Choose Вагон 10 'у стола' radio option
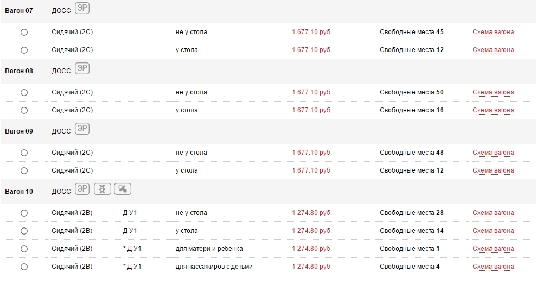 pos(24,231)
